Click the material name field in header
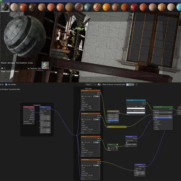The image size is (181, 181). click(x=114, y=84)
